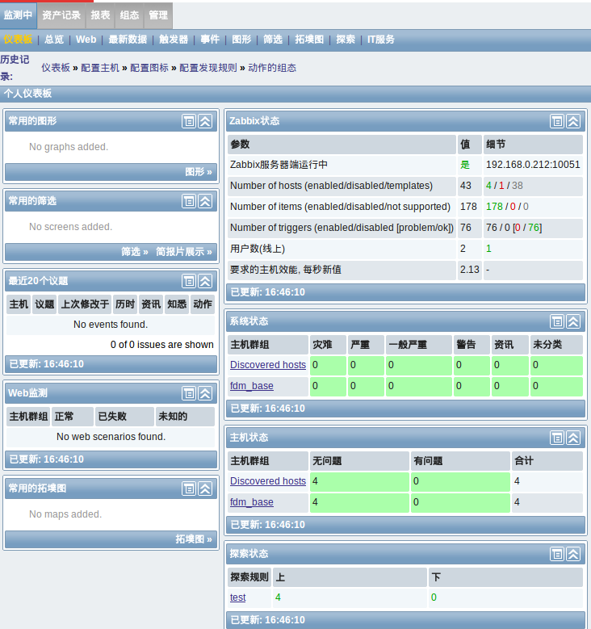591x629 pixels.
Task: Open menu icon of 常用的筛选 widget
Action: coord(189,201)
